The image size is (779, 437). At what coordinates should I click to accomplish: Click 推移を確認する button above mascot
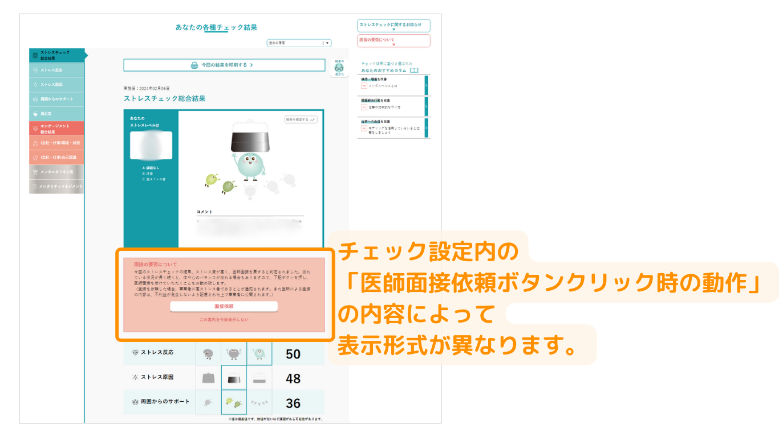coord(301,119)
